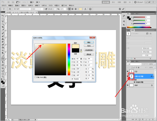157x121 pixels.
Task: Enable the Only Web Colors checkbox
Action: tap(35, 77)
